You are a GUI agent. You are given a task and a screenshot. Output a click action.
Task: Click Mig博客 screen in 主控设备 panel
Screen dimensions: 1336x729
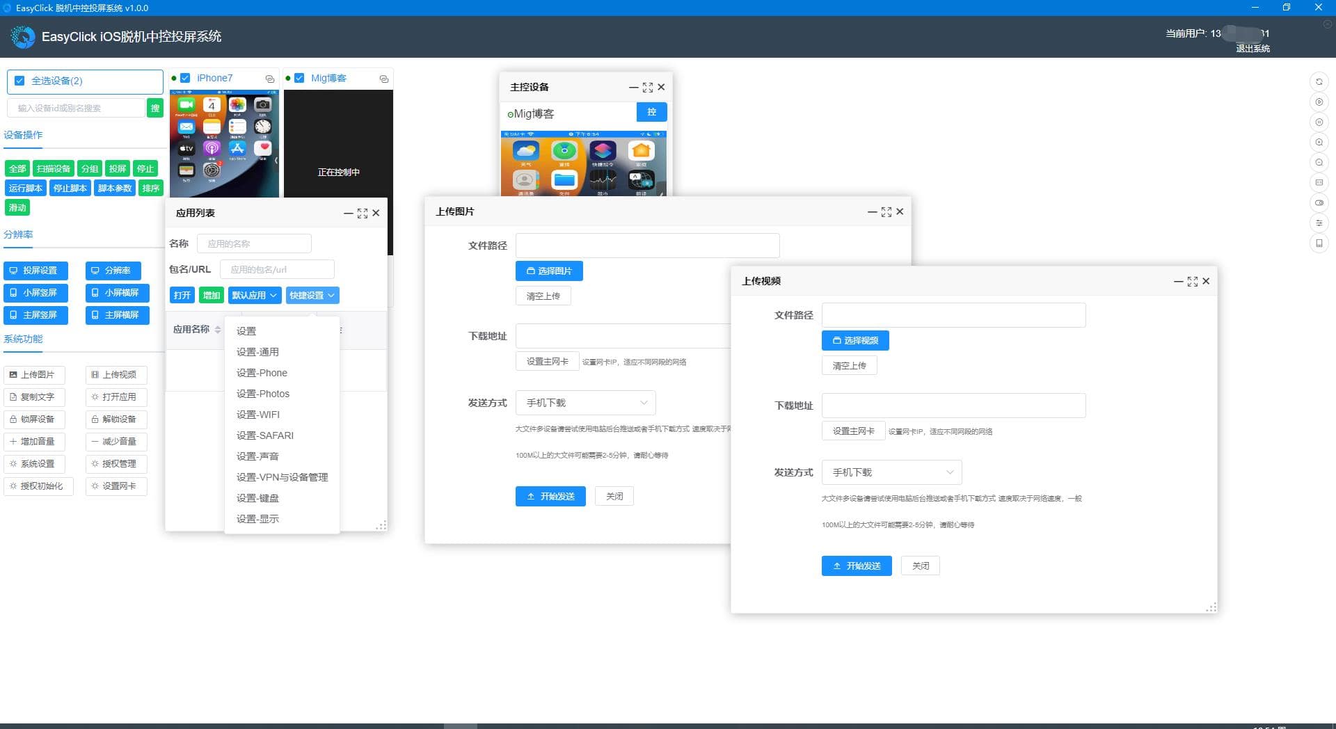coord(583,163)
